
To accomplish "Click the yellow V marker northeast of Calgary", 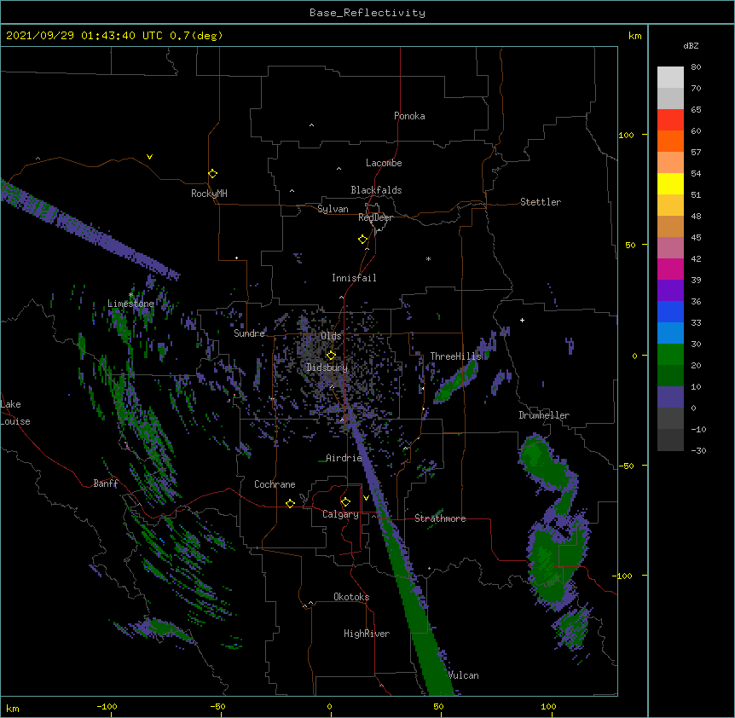I will 366,498.
